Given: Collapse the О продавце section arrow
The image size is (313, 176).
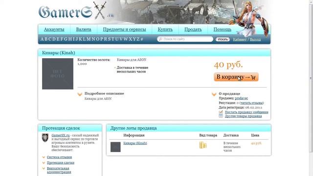Looking at the screenshot, I should [214, 94].
